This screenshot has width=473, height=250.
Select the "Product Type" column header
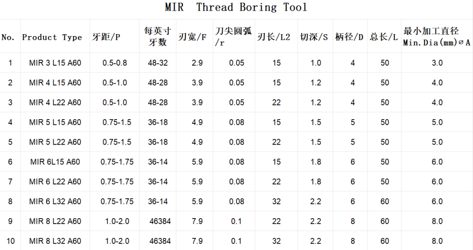52,37
